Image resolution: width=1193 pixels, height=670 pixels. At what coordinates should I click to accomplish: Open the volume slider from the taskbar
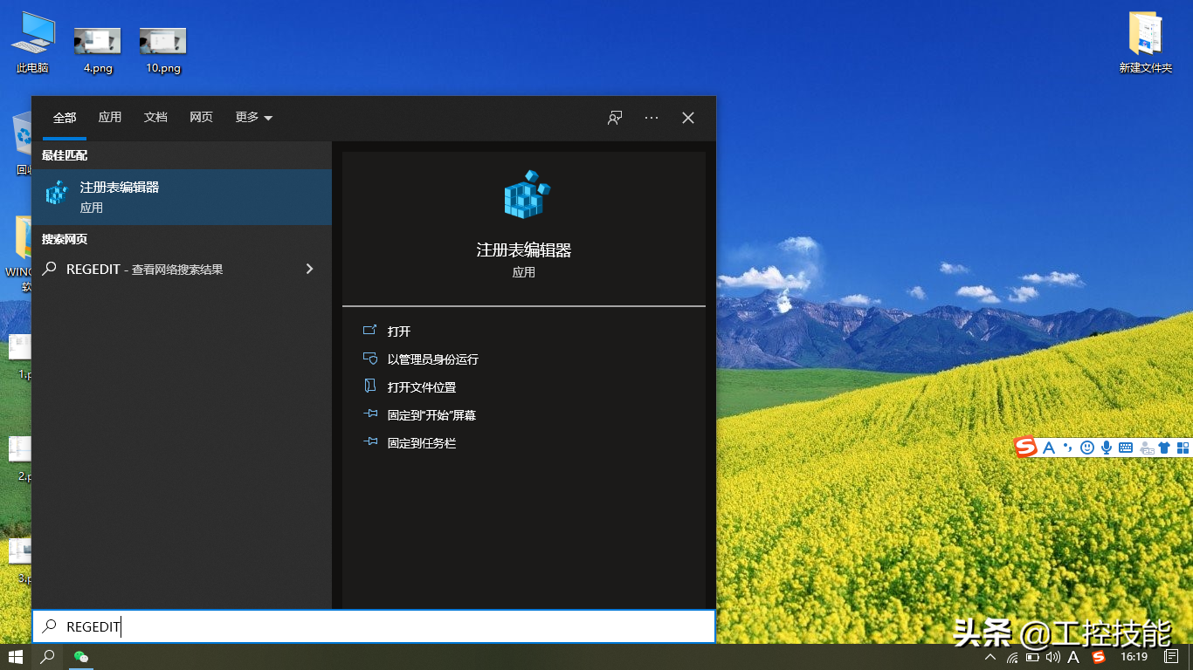coord(1052,658)
